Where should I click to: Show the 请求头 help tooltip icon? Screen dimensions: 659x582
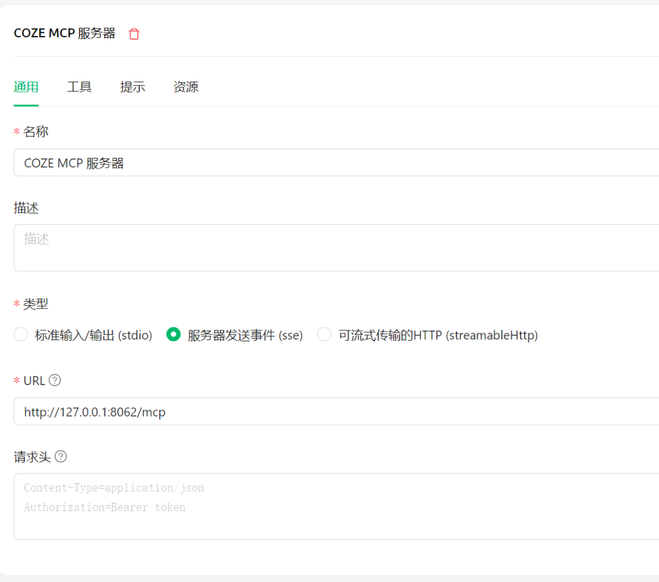[61, 456]
